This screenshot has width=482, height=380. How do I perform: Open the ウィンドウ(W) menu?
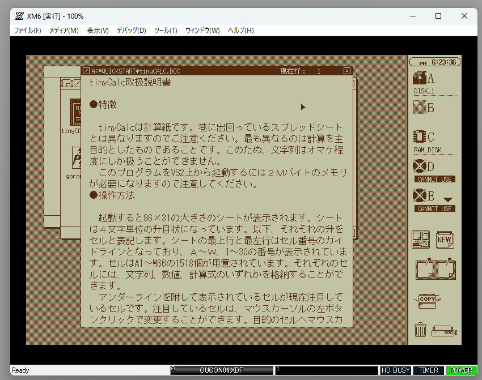(202, 31)
